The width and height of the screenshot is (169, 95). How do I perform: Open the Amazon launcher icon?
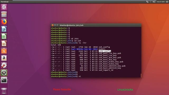click(4, 58)
